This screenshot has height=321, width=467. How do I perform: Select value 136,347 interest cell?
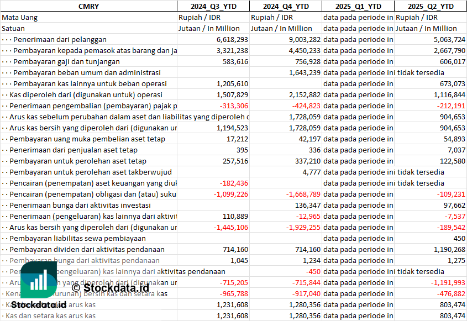click(x=286, y=205)
